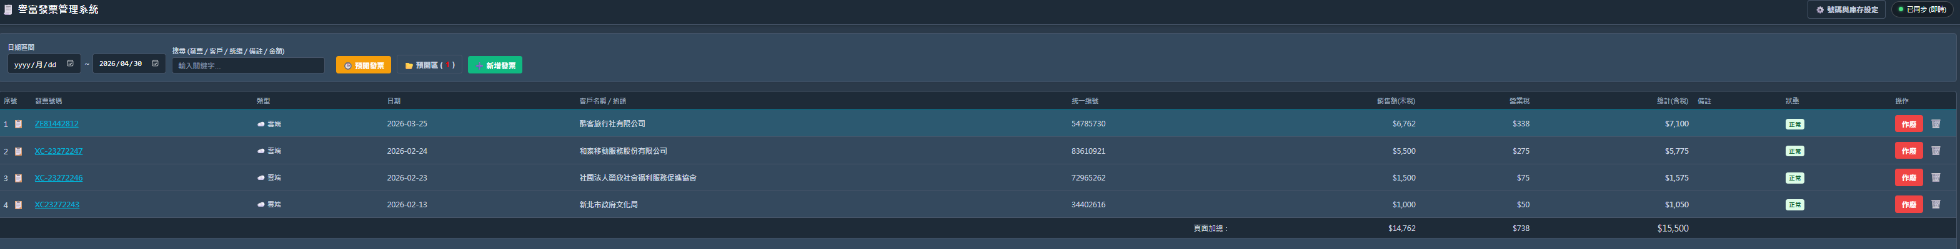Click trash icon on the $1,575 invoice row
Screen dimensions: 1960x249
pyautogui.click(x=1936, y=177)
